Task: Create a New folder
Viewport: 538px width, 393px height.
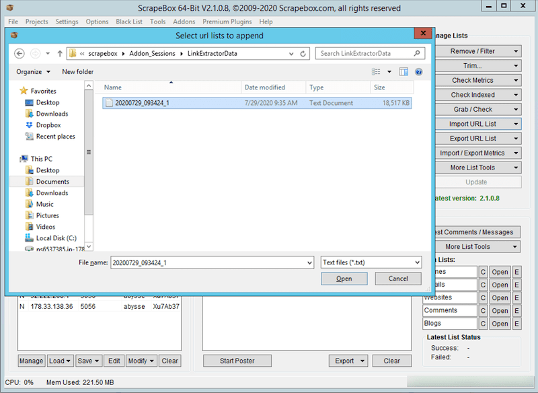Action: pyautogui.click(x=77, y=72)
